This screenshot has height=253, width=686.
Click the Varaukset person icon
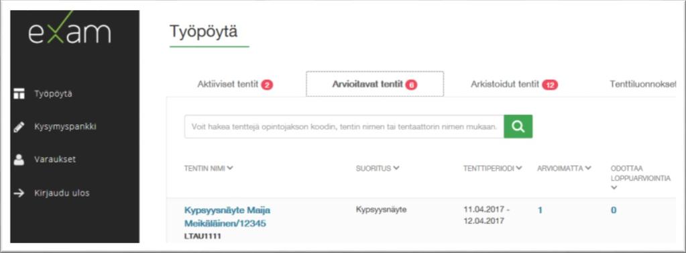19,160
